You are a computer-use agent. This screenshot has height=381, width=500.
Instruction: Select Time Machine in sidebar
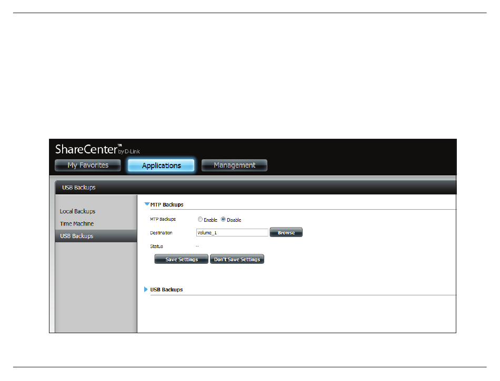(x=77, y=224)
